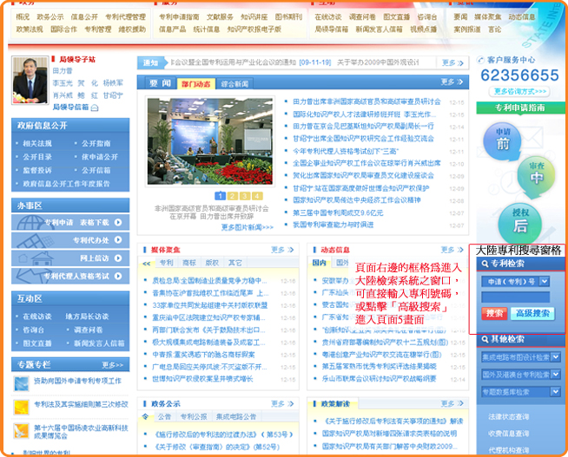The image size is (568, 457).
Task: Show slide 1 of the news photo carousel
Action: coord(221,196)
